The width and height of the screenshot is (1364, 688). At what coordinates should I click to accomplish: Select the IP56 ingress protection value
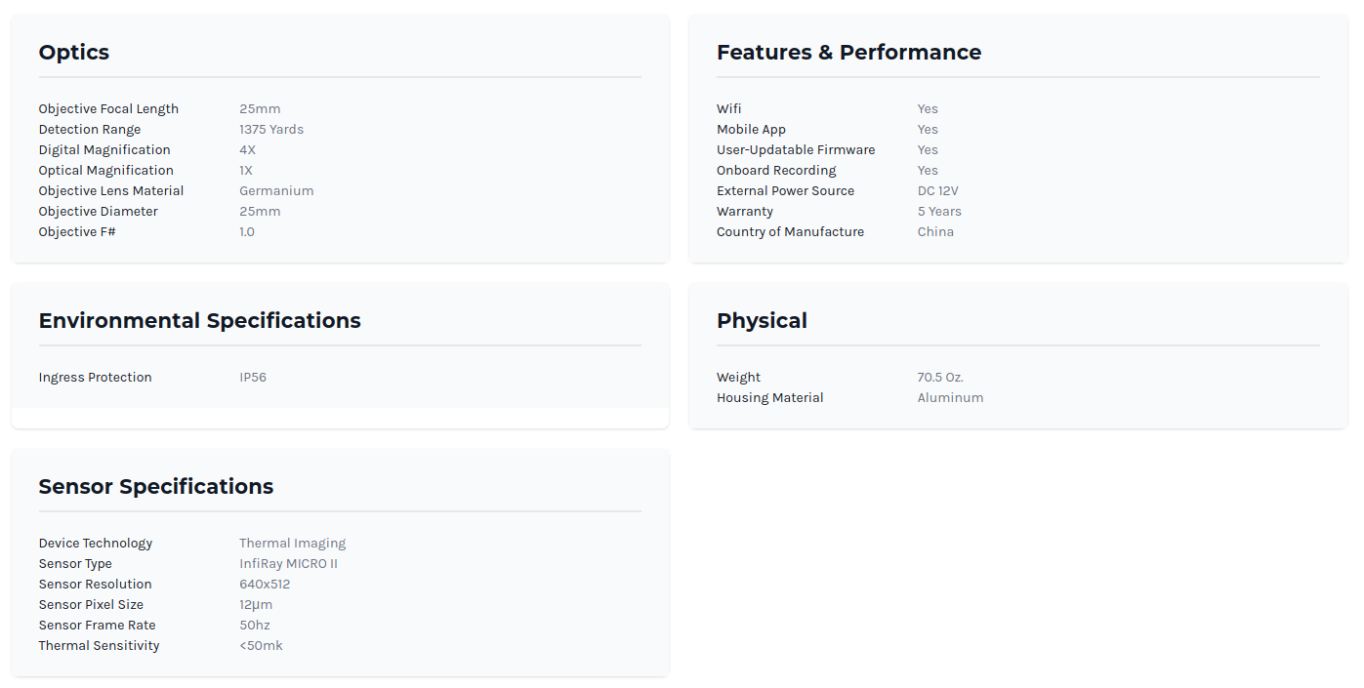253,378
